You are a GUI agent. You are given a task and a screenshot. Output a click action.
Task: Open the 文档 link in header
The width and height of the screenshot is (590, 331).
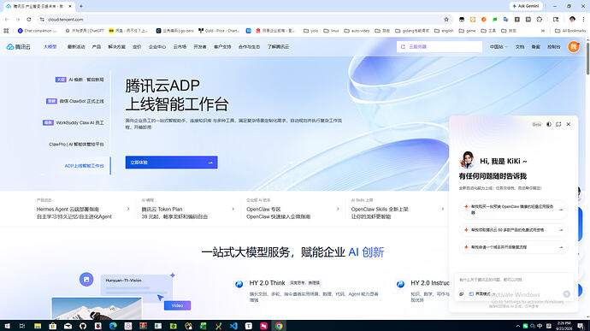[x=520, y=47]
